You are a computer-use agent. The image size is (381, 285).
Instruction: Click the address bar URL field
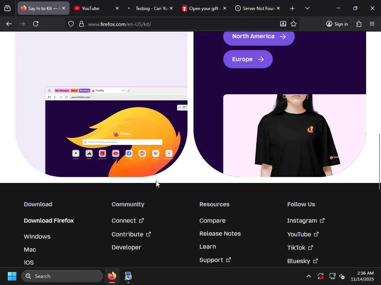point(182,24)
